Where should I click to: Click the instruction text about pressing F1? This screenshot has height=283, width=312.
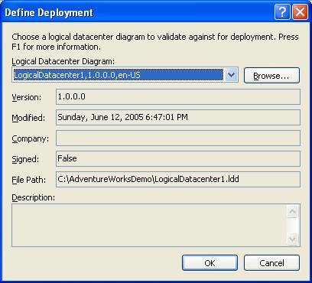coord(155,42)
